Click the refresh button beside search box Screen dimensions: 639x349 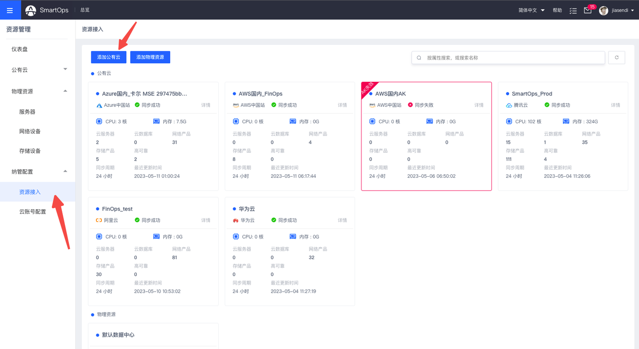(617, 57)
